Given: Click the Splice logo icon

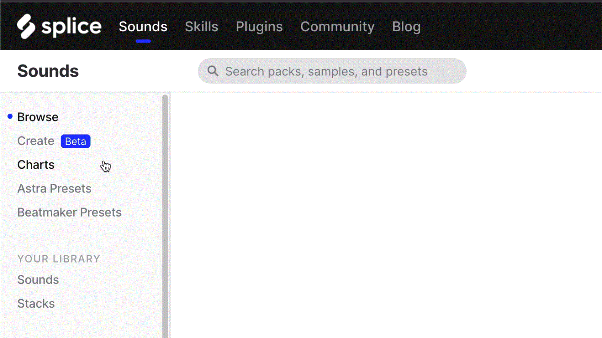Looking at the screenshot, I should tap(26, 26).
